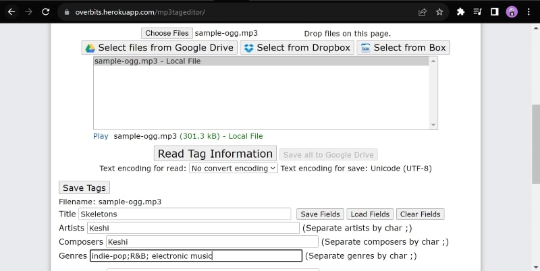The image size is (540, 271).
Task: Open the Extensions puzzle icon
Action: [460, 12]
